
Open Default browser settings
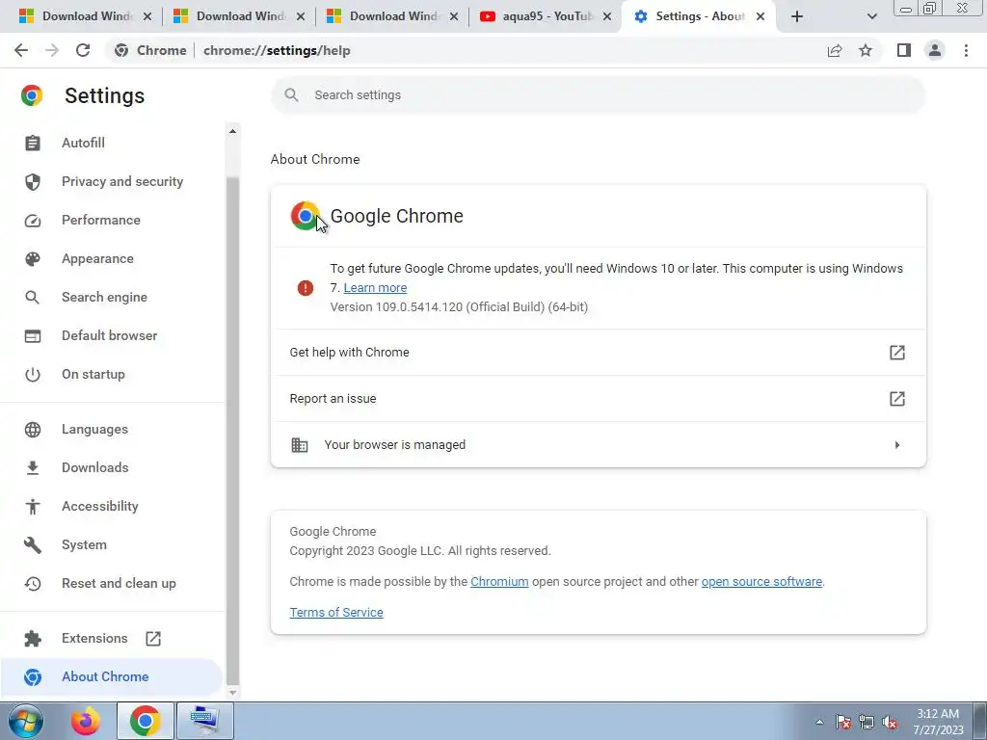(x=110, y=335)
